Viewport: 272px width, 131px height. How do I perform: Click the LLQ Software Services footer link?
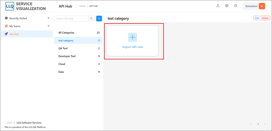click(x=29, y=123)
